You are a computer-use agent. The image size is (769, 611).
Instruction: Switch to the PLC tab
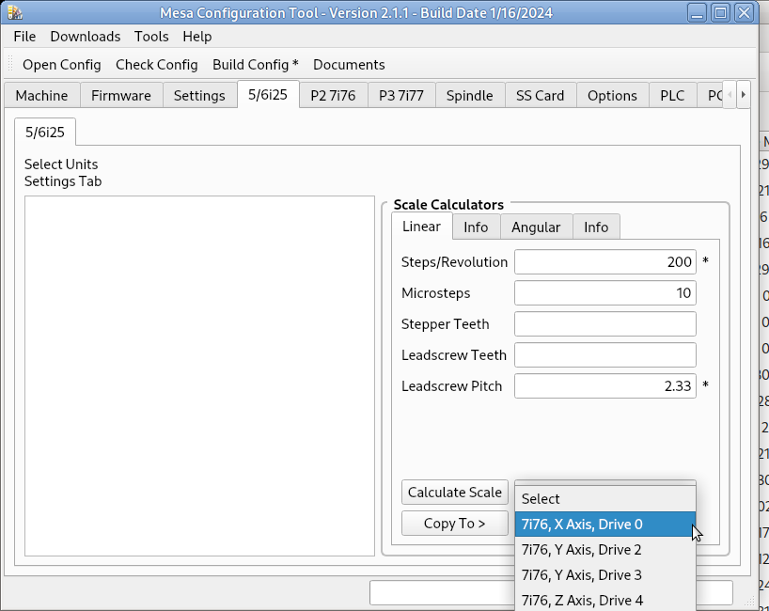[x=672, y=96]
